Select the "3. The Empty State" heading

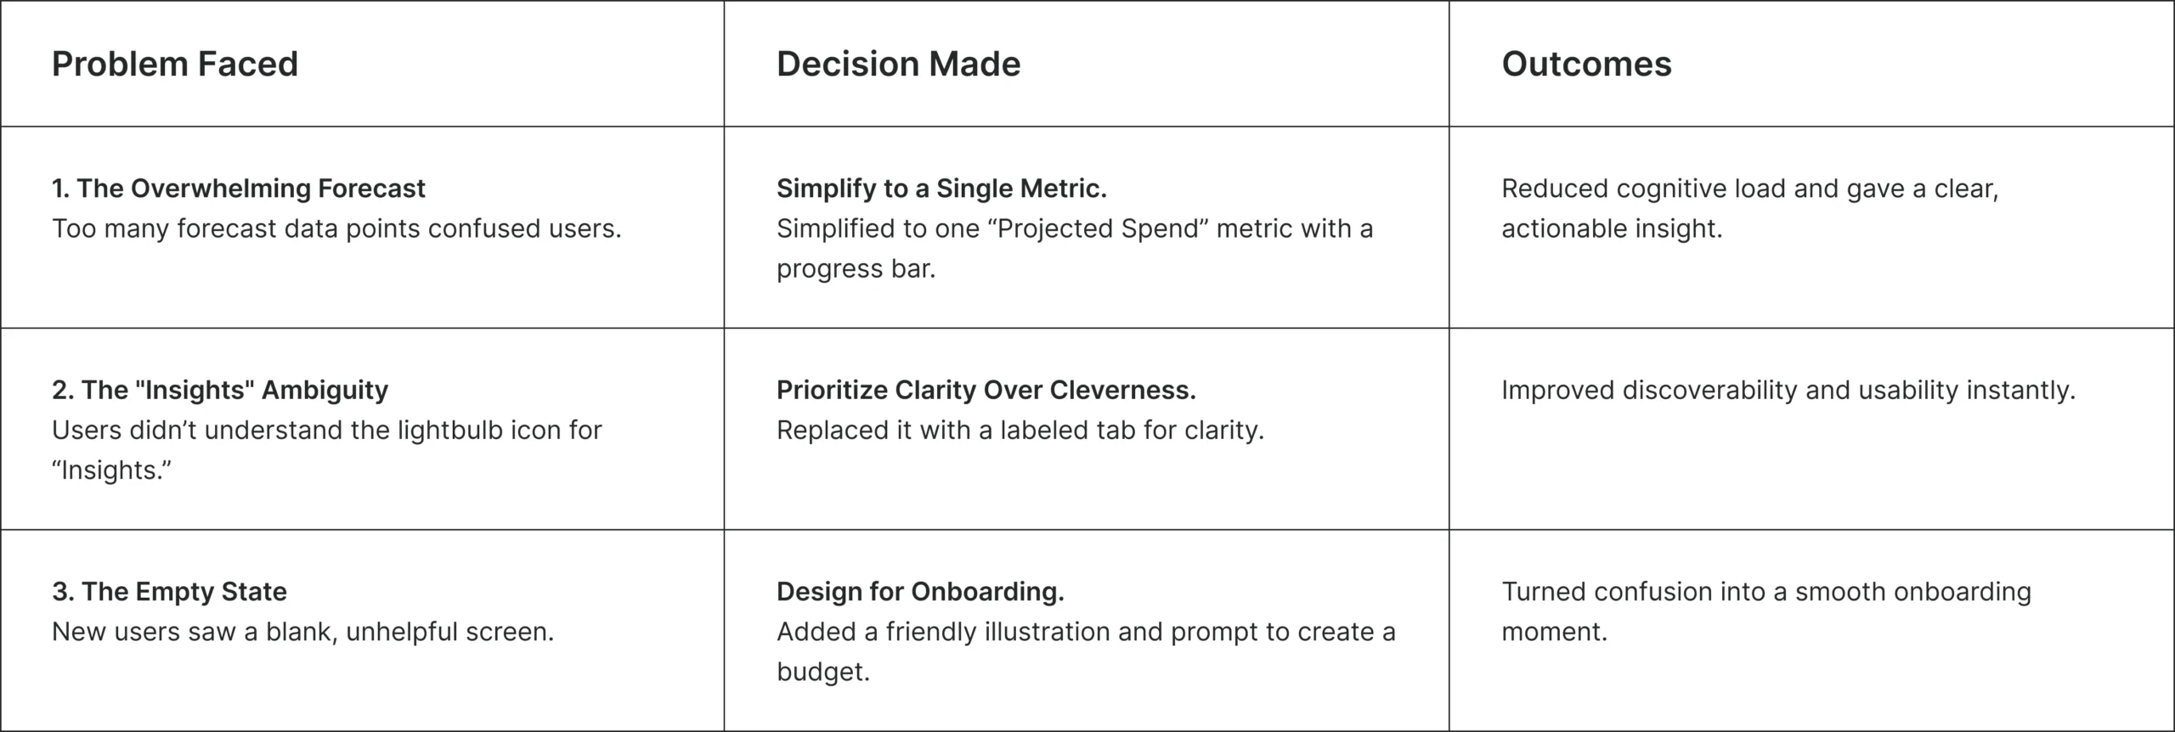169,591
